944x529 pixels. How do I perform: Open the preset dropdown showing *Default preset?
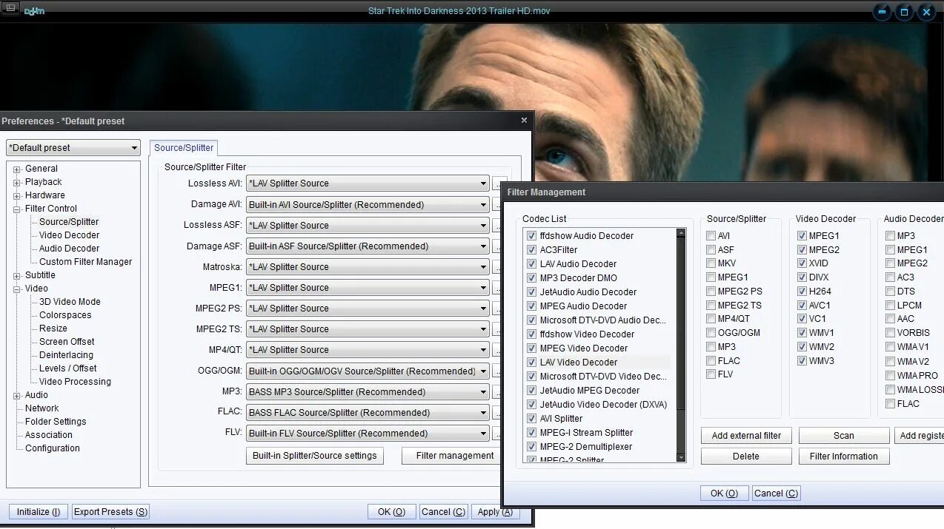[x=73, y=148]
